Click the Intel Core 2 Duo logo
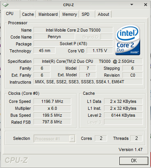The width and height of the screenshot is (151, 168). point(128,40)
